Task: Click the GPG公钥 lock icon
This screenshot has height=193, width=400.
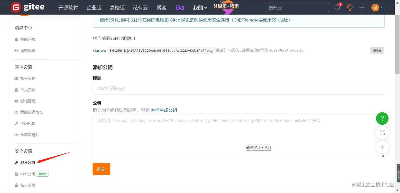Action: click(16, 174)
